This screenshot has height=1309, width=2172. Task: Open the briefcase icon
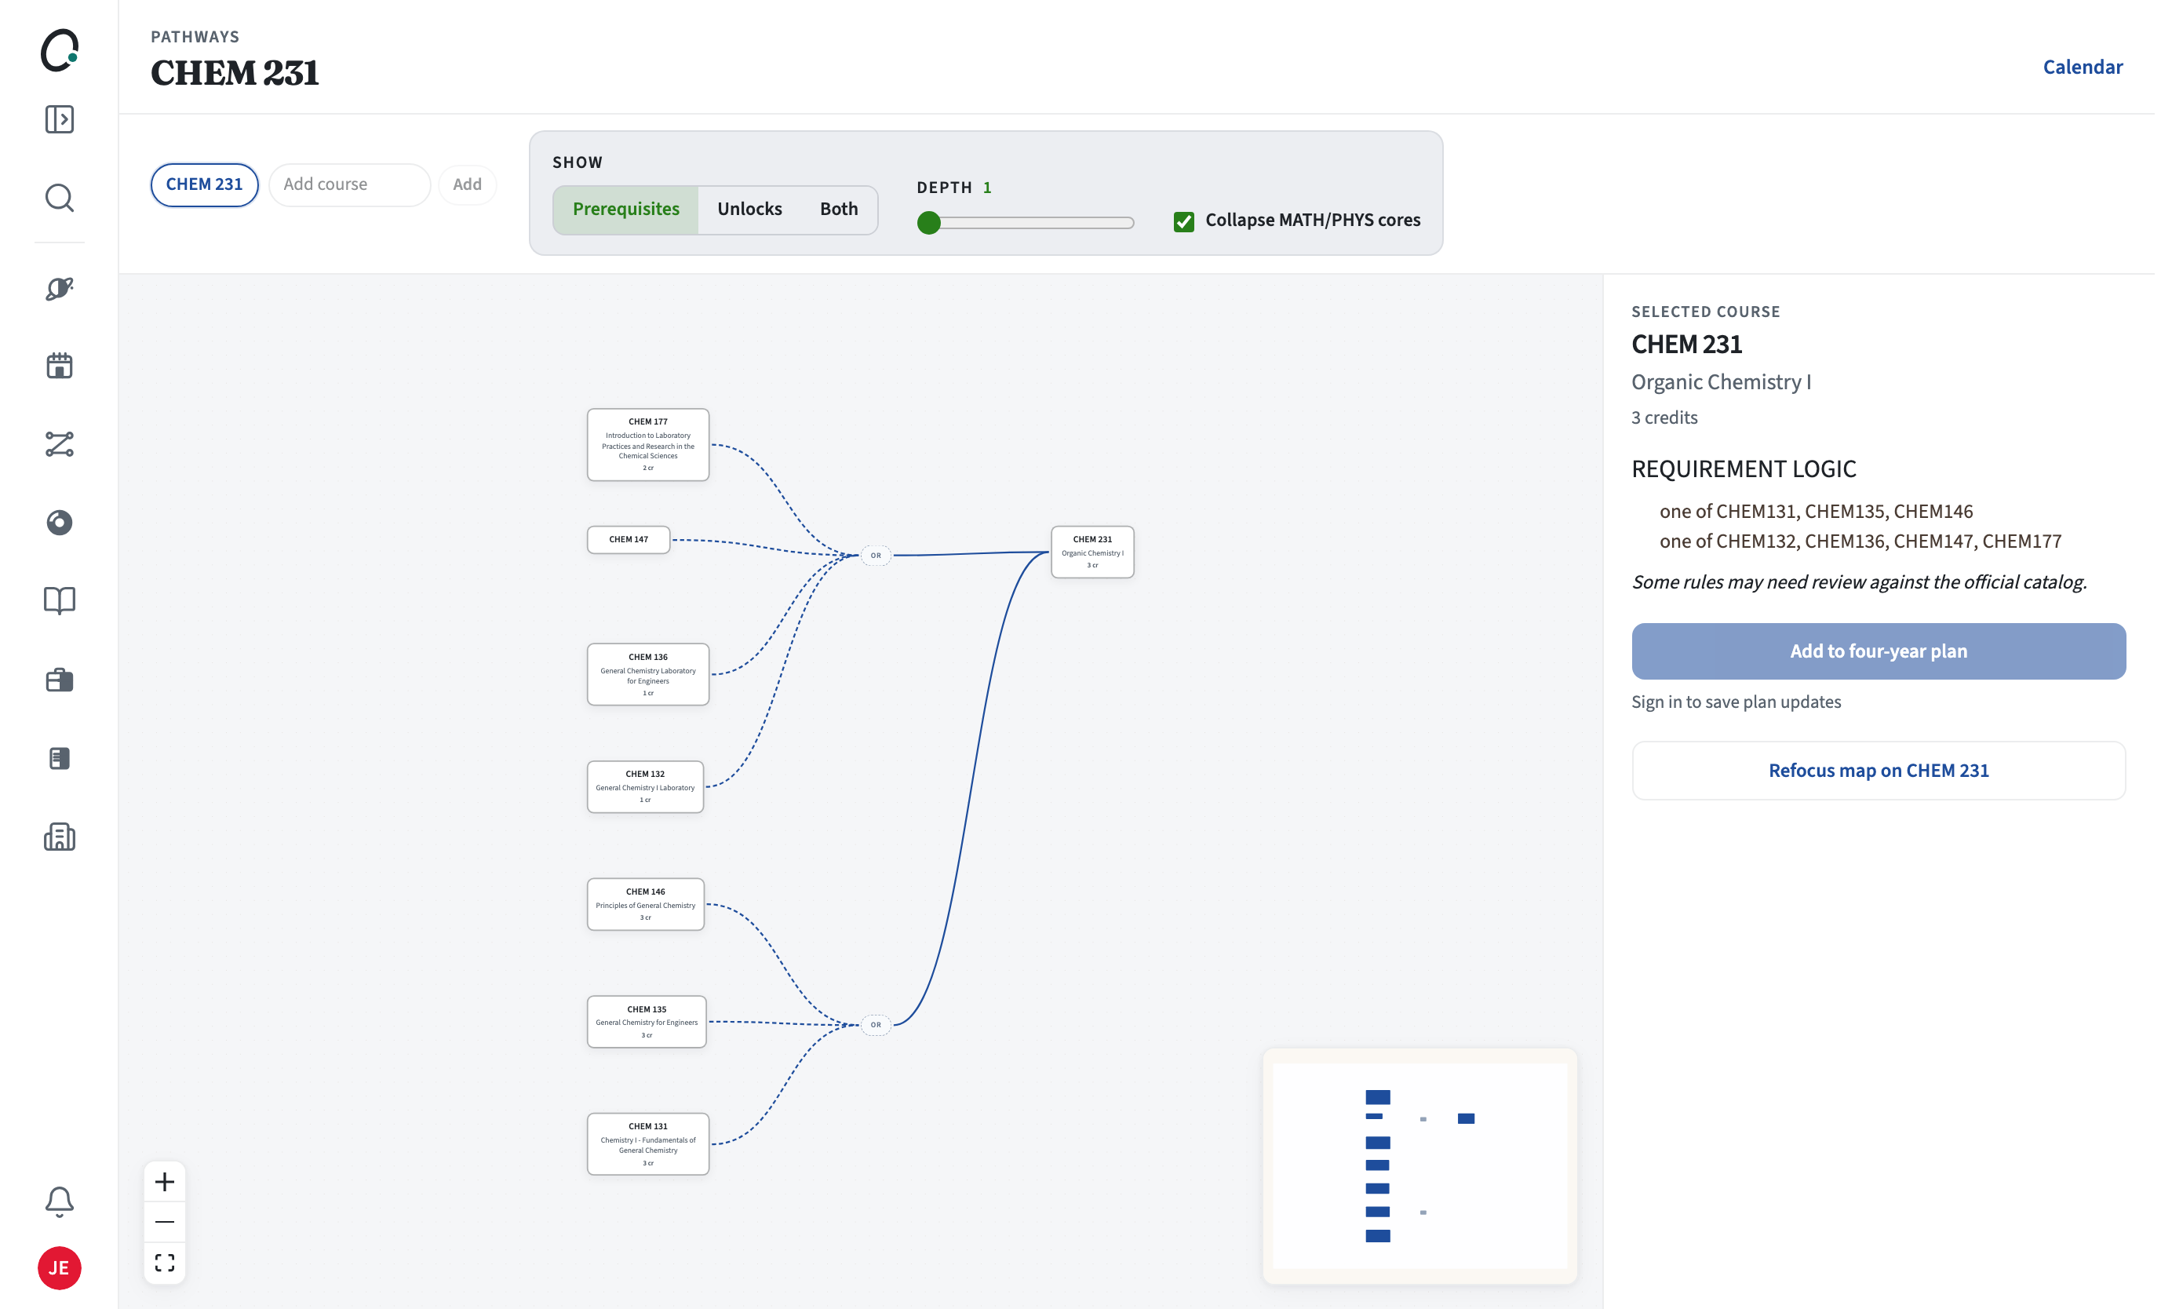tap(59, 680)
